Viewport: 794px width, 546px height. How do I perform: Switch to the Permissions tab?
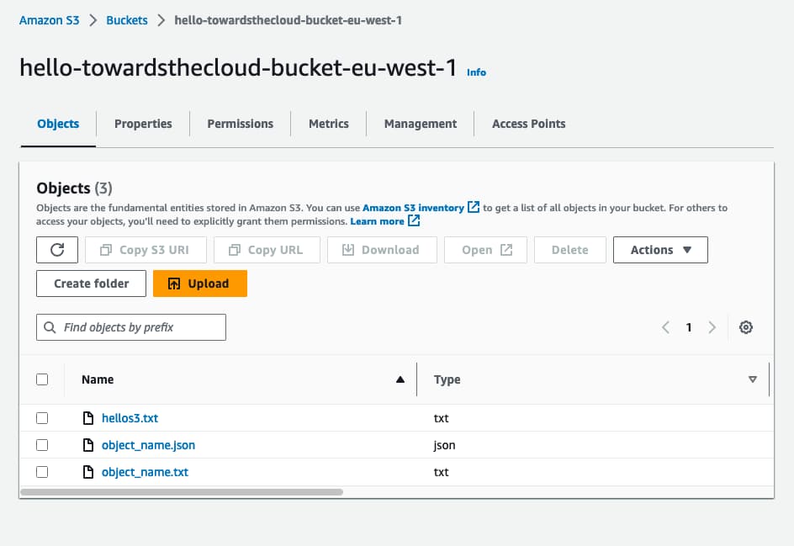(240, 124)
